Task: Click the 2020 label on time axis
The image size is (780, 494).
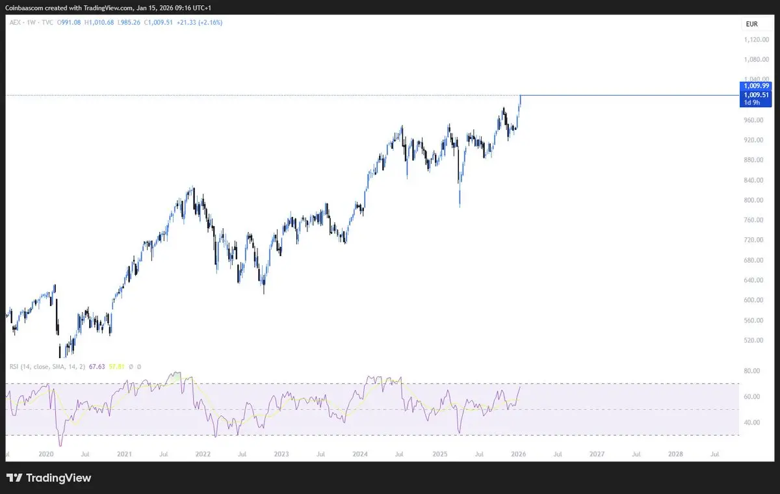Action: coord(45,453)
